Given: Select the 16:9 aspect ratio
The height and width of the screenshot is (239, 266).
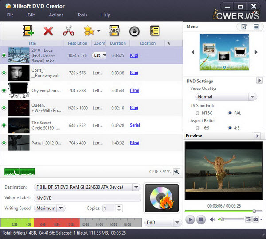Looking at the screenshot, I should point(197,128).
